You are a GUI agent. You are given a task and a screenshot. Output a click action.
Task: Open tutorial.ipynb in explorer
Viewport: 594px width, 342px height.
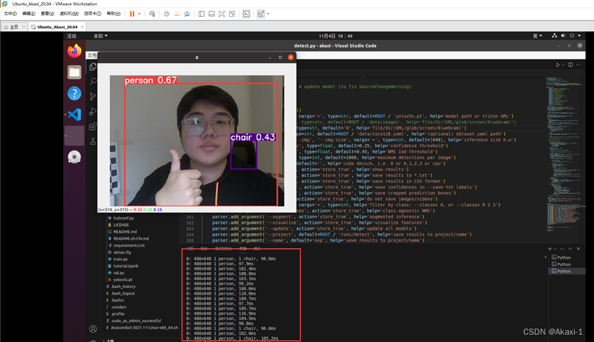126,266
